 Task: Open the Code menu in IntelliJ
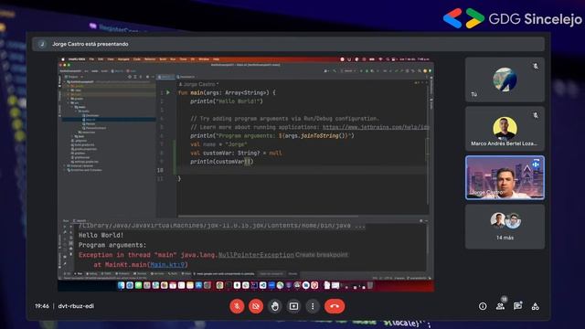point(136,58)
